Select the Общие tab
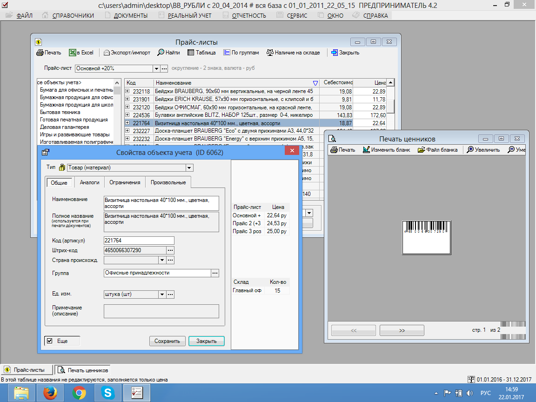The width and height of the screenshot is (536, 402). (59, 182)
